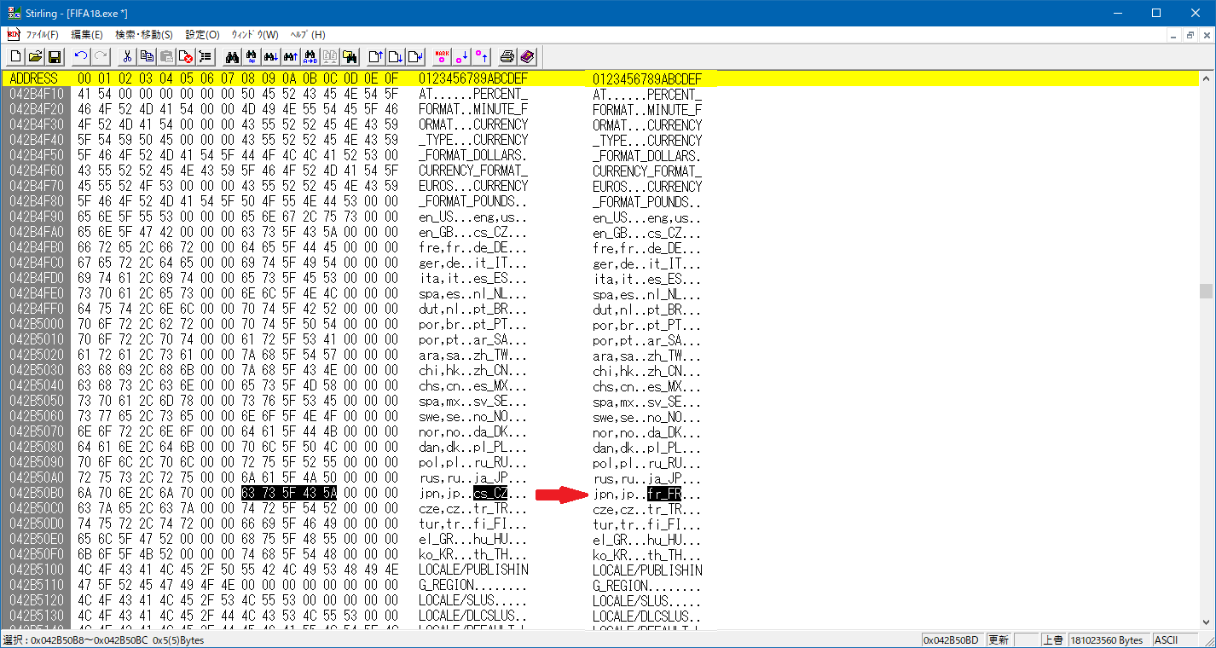Find previous with binoculars up-arrow icon
Image resolution: width=1216 pixels, height=648 pixels.
pyautogui.click(x=291, y=57)
